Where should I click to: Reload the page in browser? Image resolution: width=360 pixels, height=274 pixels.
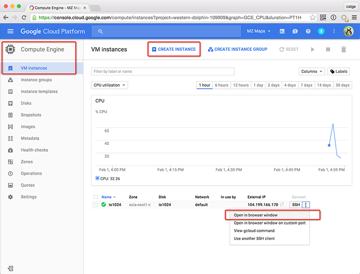pyautogui.click(x=24, y=18)
